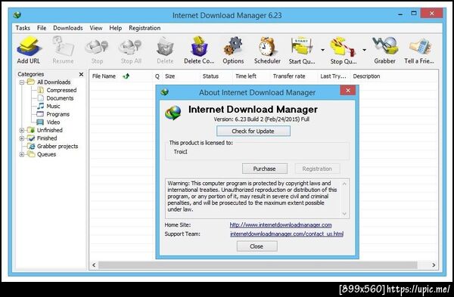Expand the Finished category node
Screen dimensions: 454x297
[x=22, y=138]
